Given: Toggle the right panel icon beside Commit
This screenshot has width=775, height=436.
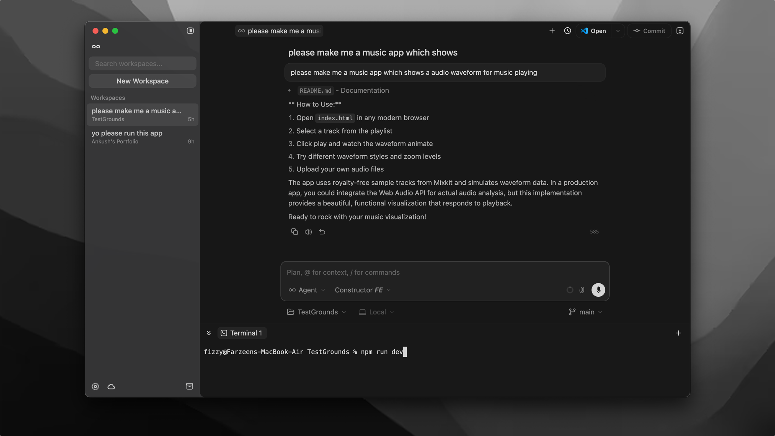Looking at the screenshot, I should tap(680, 31).
